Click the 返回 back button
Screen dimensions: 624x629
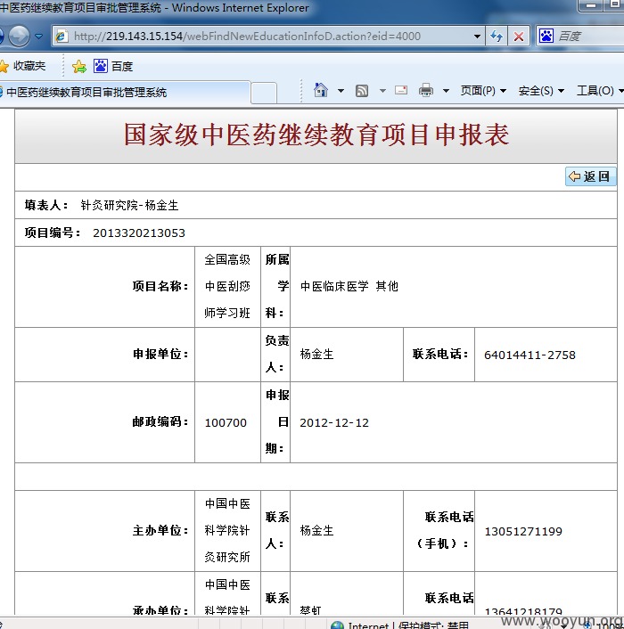[590, 176]
